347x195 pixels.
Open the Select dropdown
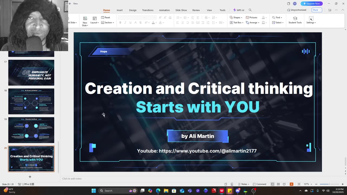point(278,22)
